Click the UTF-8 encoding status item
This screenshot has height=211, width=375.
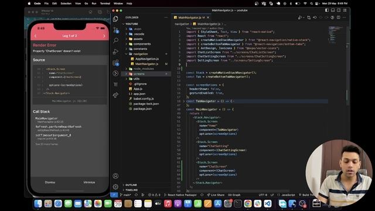coord(263,195)
